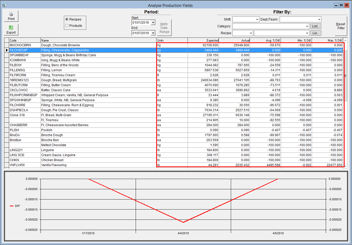Click the 4/4/2019 date label on chart axis
Screen dimensions: 352x245
183,233
